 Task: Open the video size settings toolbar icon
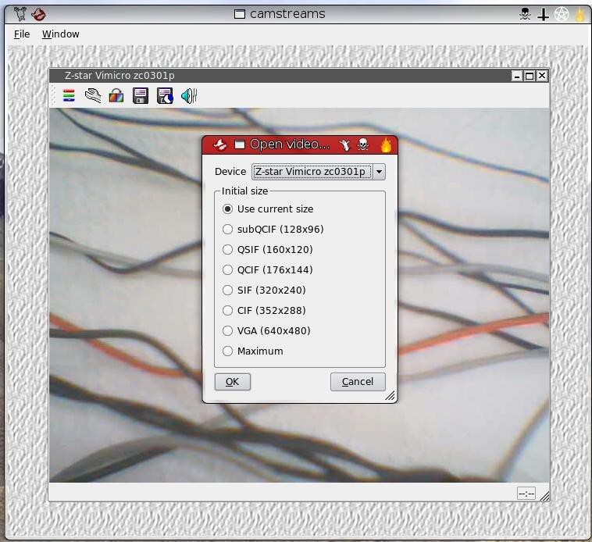pos(69,95)
